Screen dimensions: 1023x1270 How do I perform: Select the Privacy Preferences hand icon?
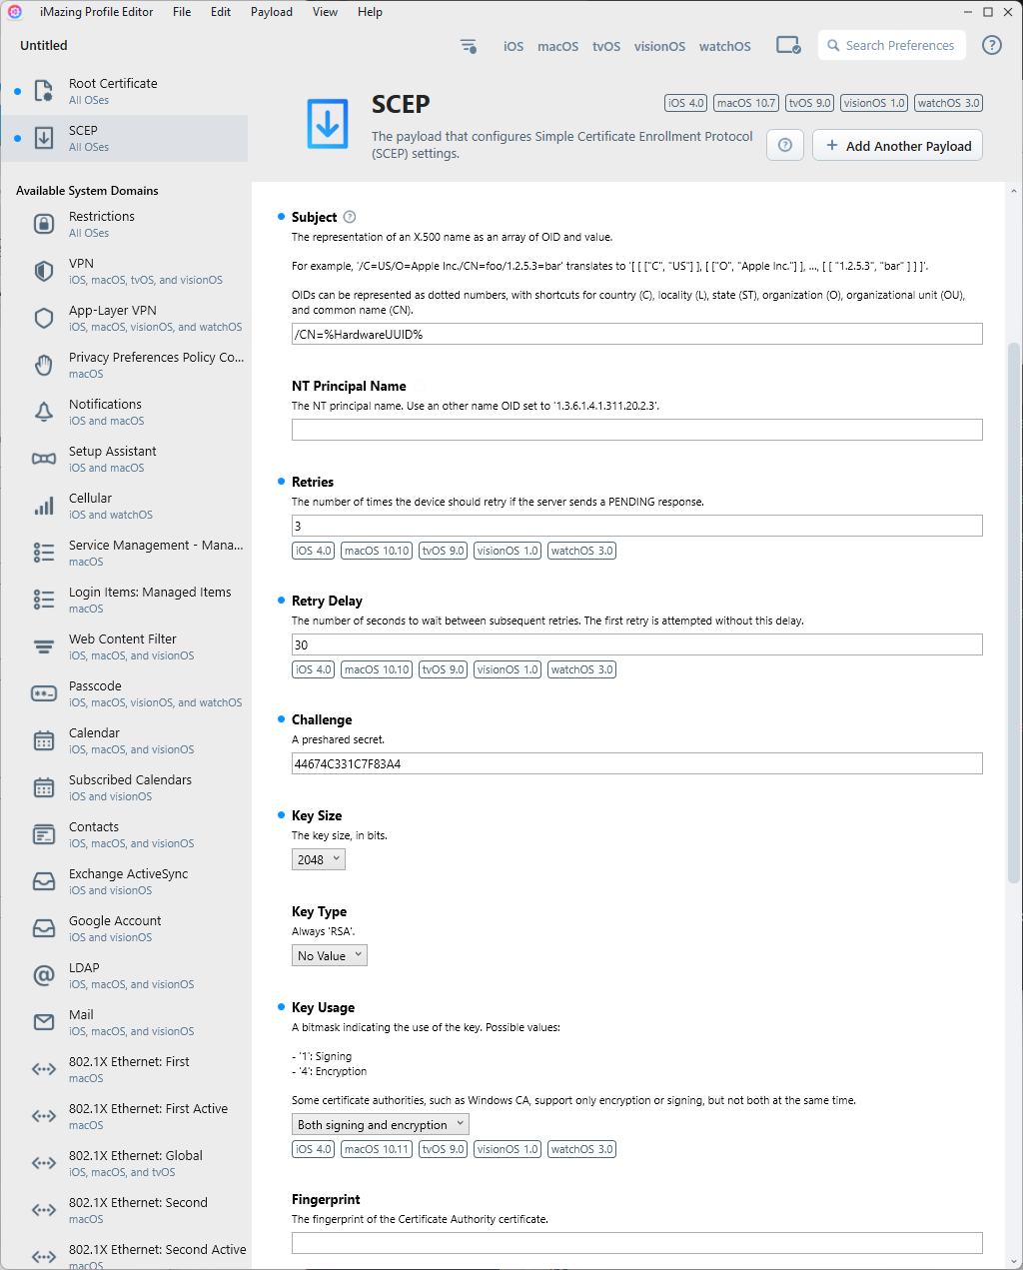point(44,365)
